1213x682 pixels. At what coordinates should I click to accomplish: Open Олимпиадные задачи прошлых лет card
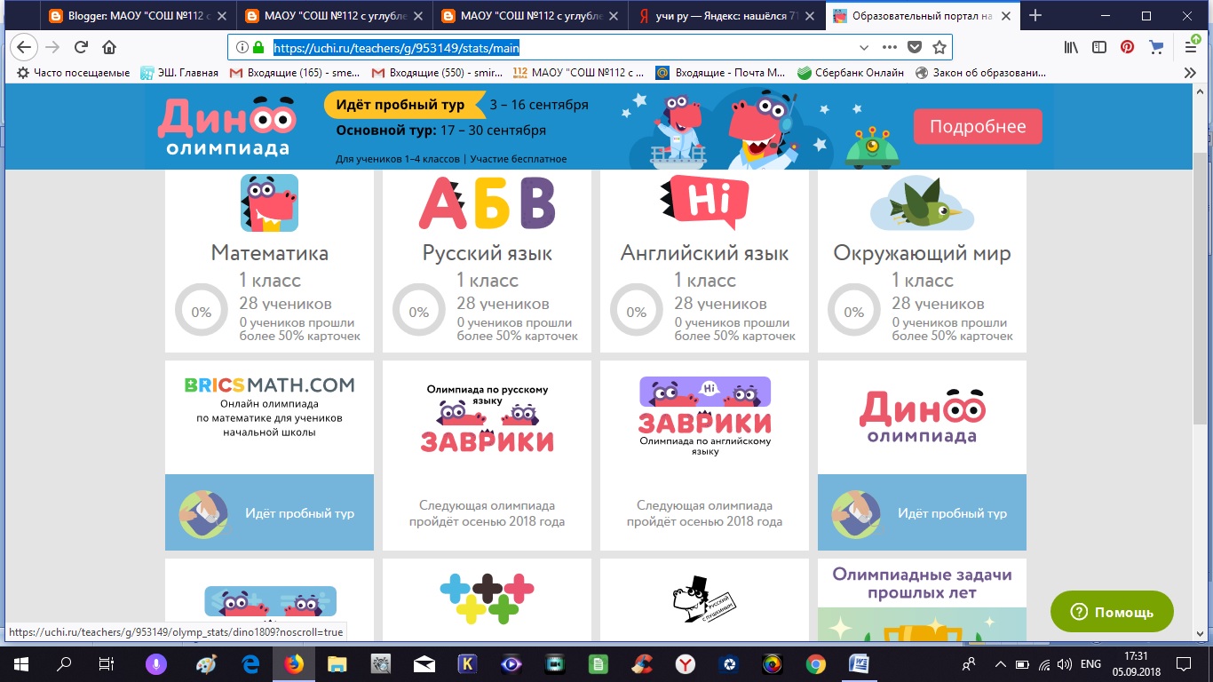pos(922,599)
